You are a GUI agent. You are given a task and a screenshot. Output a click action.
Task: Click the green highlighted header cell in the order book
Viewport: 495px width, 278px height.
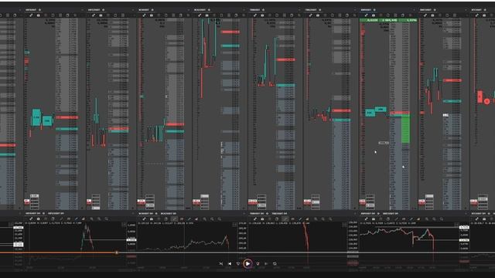(388, 20)
